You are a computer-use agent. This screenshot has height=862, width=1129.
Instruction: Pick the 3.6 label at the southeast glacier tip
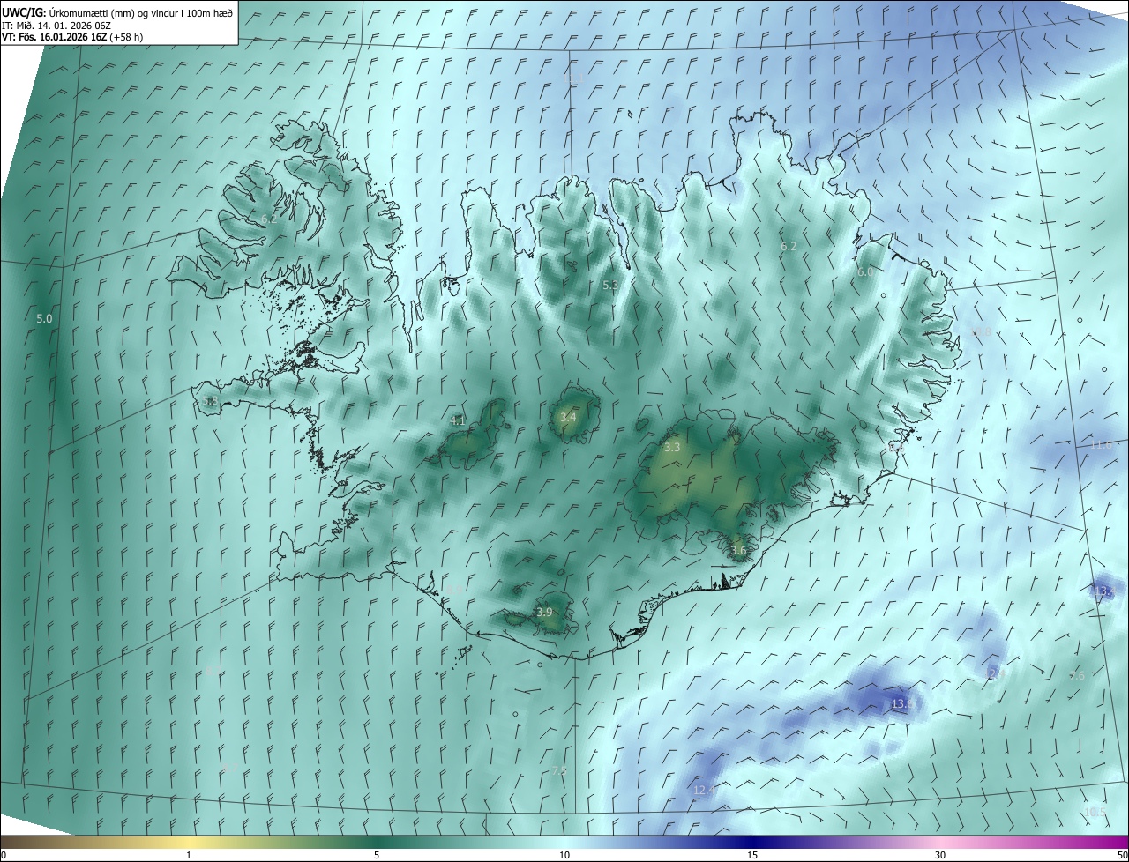tap(738, 551)
